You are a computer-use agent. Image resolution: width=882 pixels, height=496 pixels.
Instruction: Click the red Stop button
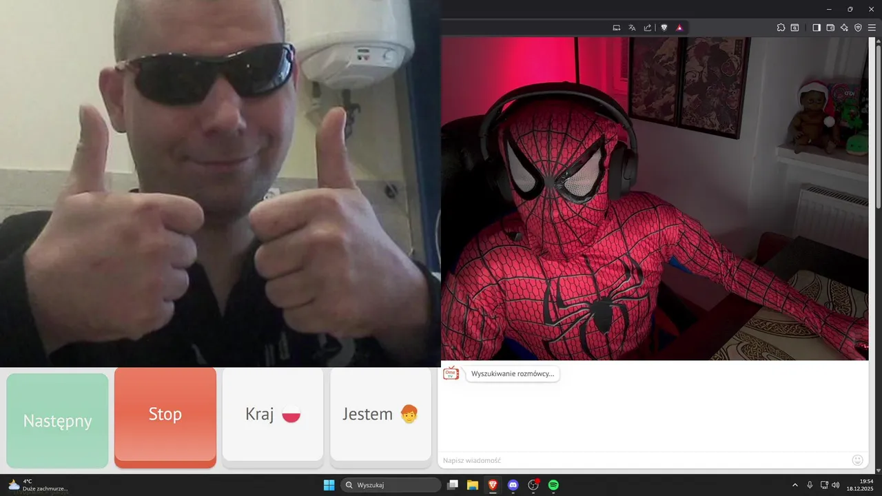click(165, 417)
